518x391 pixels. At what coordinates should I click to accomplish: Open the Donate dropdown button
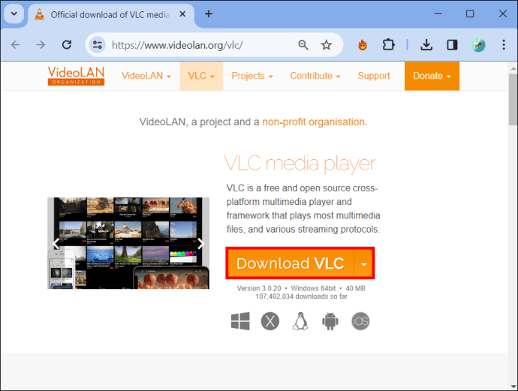pos(432,76)
